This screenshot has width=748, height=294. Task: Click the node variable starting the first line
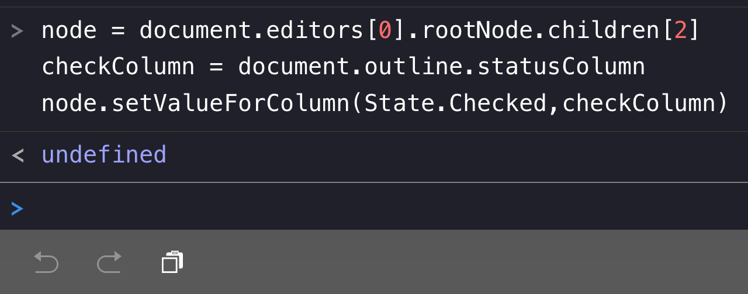(69, 30)
